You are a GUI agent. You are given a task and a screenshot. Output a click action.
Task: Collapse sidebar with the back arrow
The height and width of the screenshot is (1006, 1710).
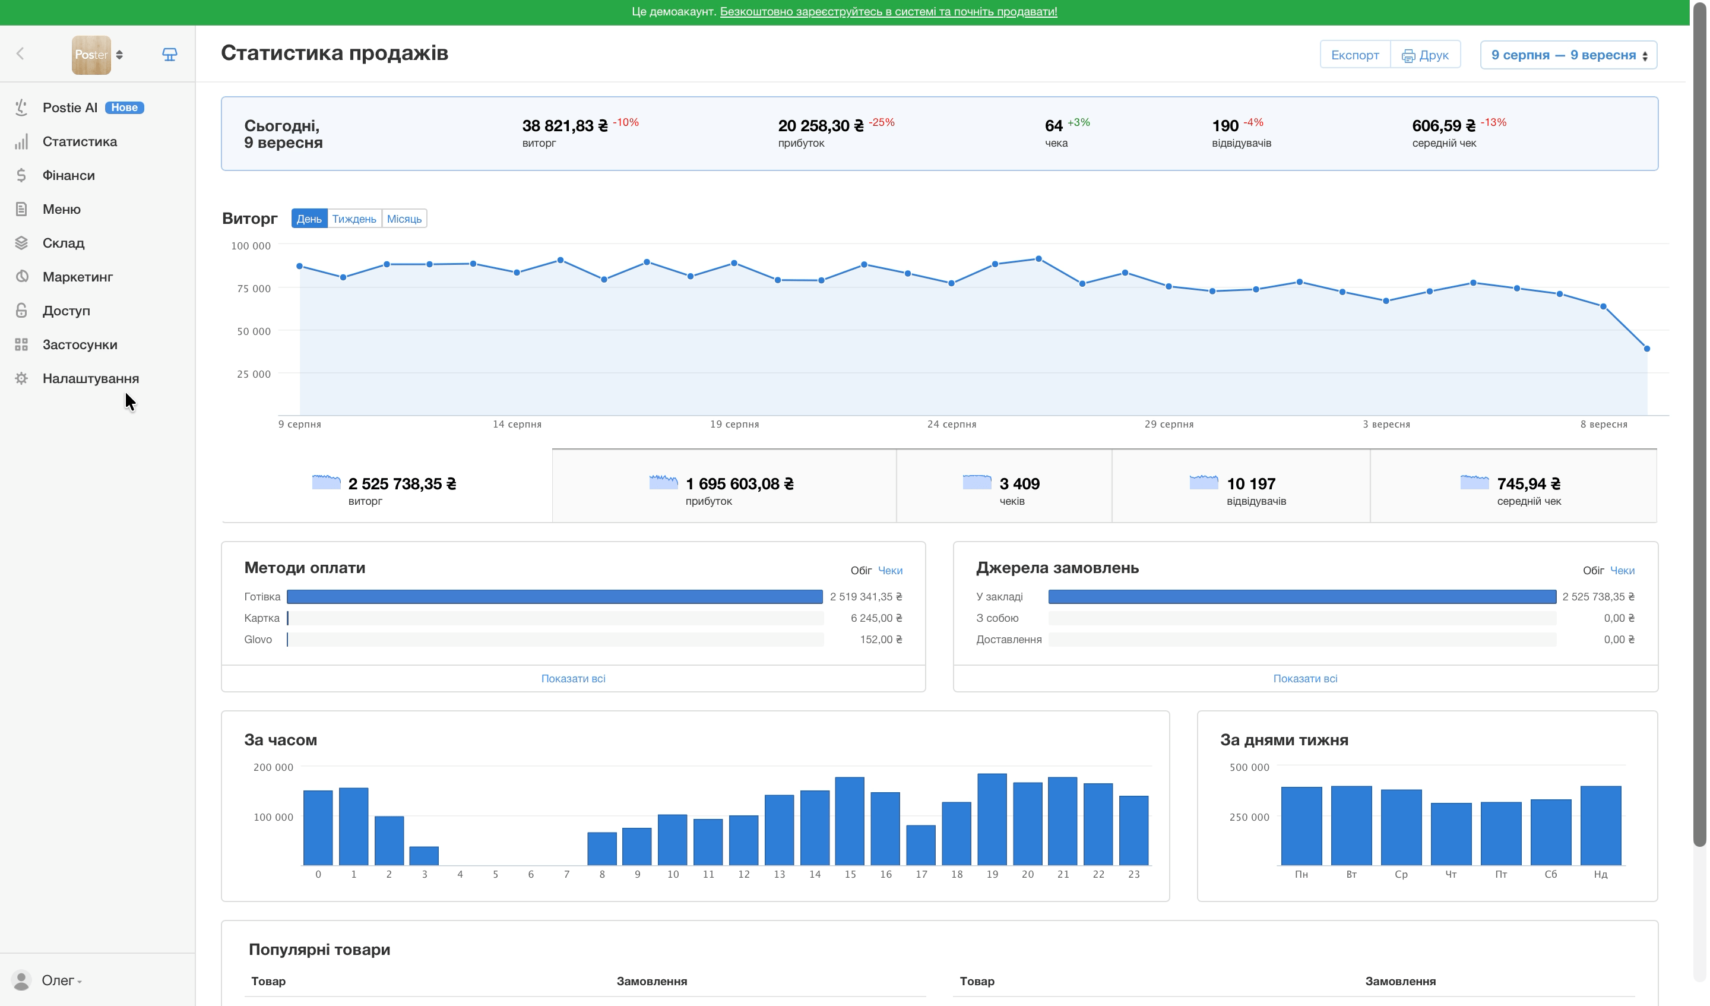click(x=20, y=53)
